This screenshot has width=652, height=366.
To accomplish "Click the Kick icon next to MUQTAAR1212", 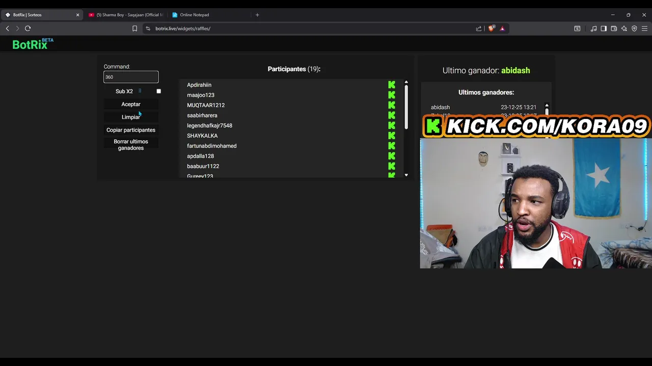I will pyautogui.click(x=391, y=105).
